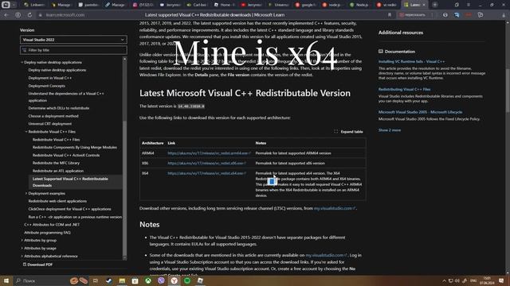Open Deployment in Visual C++ tree item
510x286 pixels.
click(50, 78)
